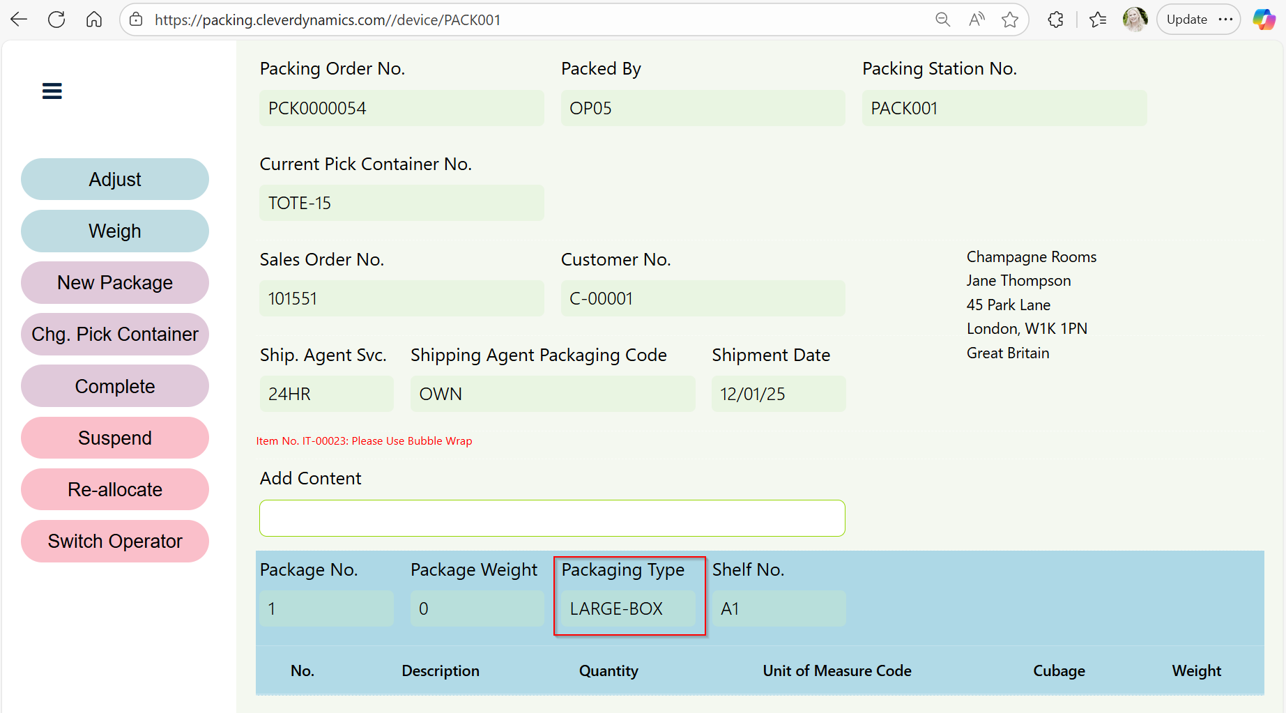Open browser extensions puzzle icon

tap(1055, 20)
